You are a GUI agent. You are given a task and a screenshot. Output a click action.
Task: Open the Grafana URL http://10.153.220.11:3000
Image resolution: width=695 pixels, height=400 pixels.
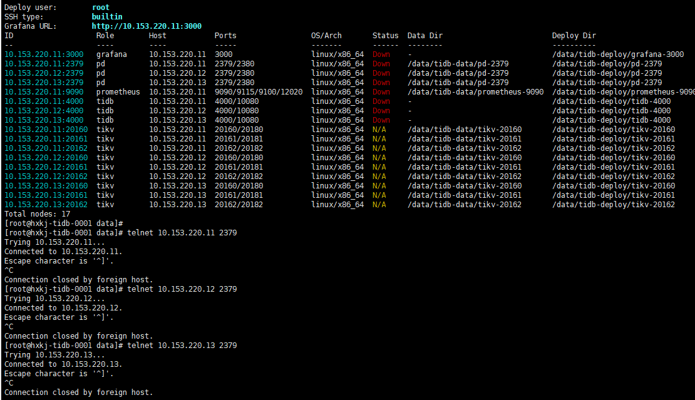click(147, 26)
